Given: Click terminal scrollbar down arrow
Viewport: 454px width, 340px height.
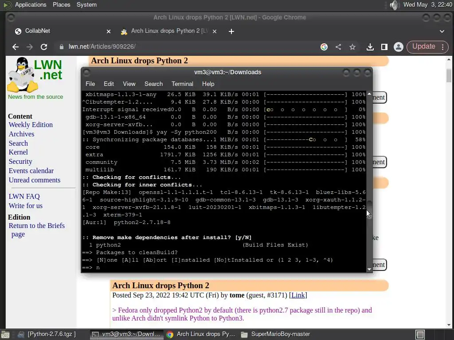Looking at the screenshot, I should coord(369,269).
